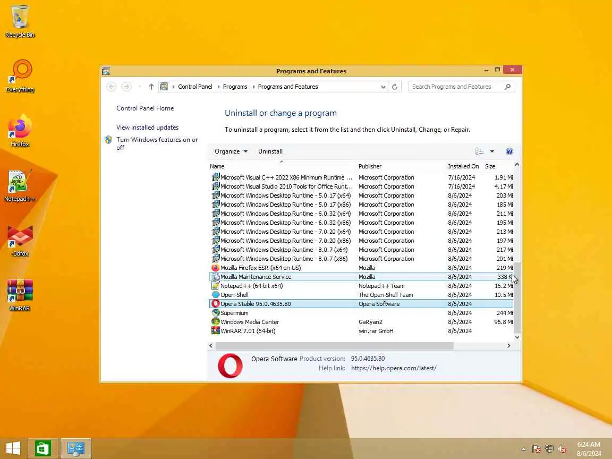
Task: Select Windows Desktop Runtime 7.0.20 (x64)
Action: pos(361,232)
